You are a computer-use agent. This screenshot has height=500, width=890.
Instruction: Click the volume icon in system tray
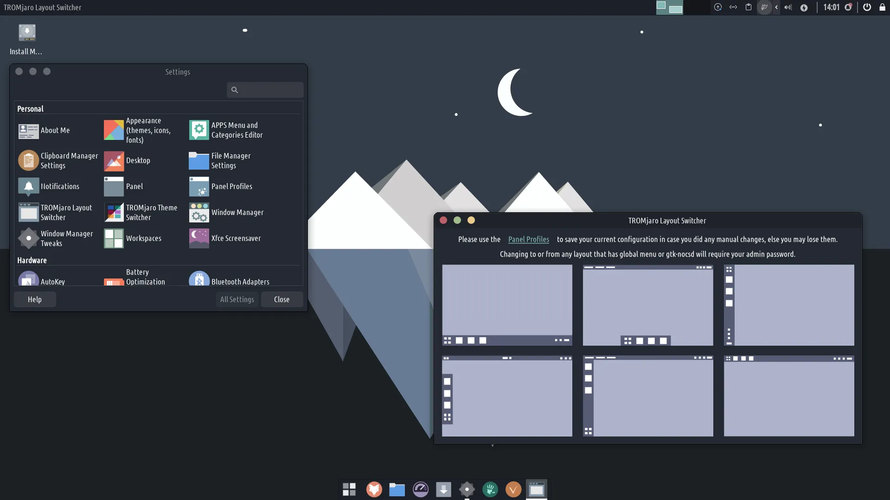pos(788,7)
